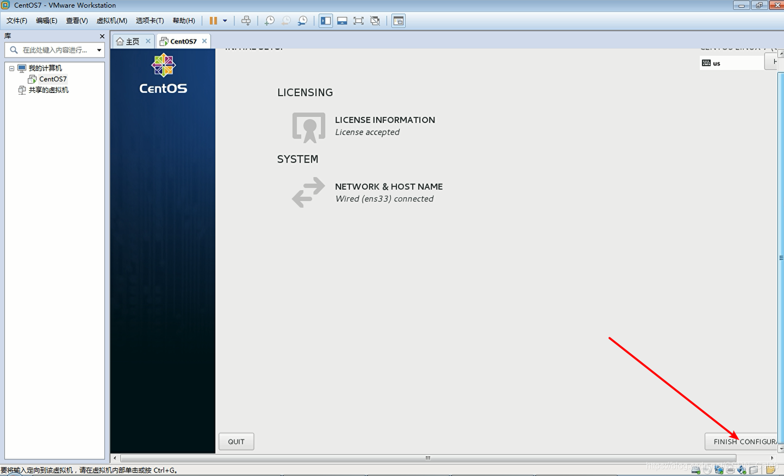Image resolution: width=784 pixels, height=476 pixels.
Task: Click the CentOS logo
Action: pos(163,74)
